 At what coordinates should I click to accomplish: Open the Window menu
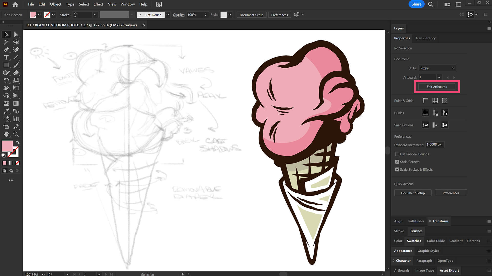pos(128,4)
